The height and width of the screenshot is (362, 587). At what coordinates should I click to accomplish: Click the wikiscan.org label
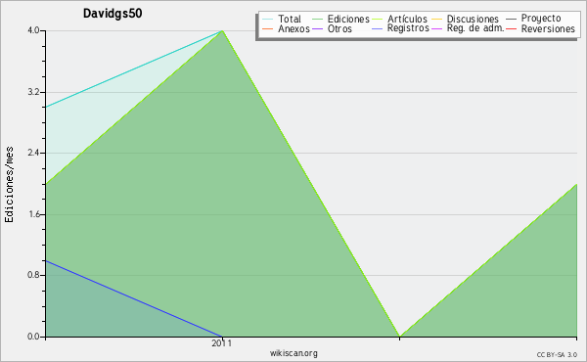pos(293,353)
